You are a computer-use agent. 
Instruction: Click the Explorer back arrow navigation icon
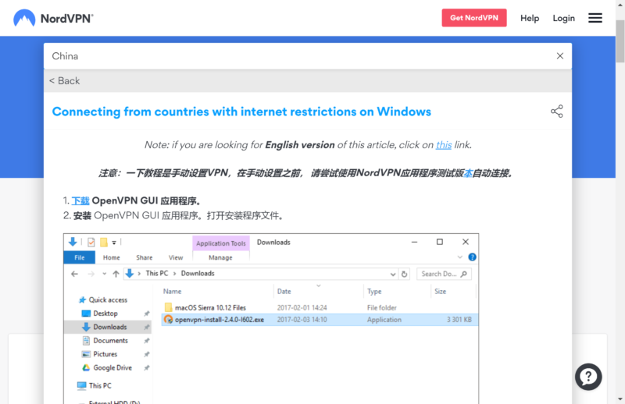(74, 274)
